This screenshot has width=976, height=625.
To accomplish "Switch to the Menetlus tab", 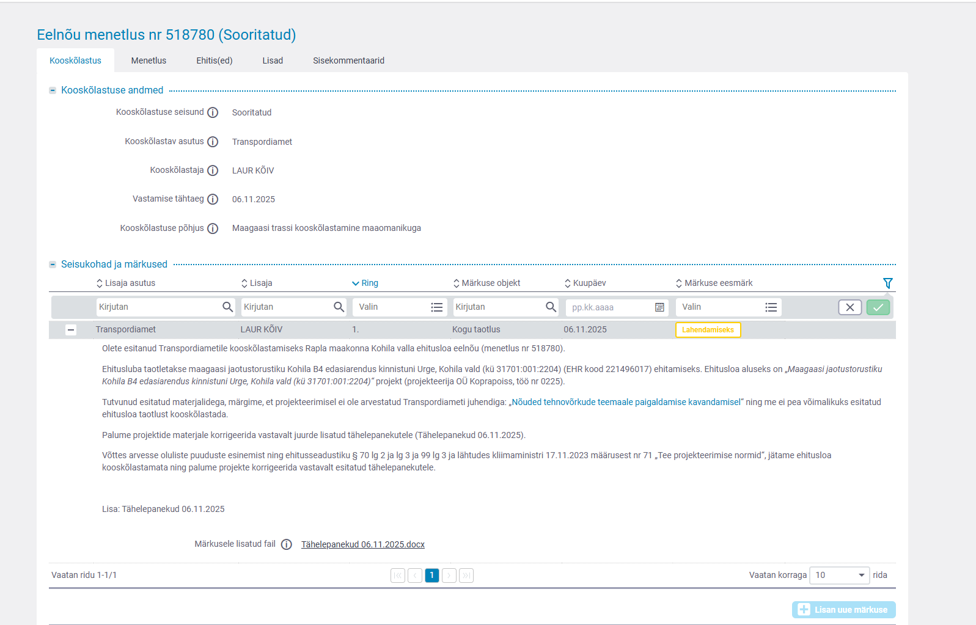I will (149, 60).
